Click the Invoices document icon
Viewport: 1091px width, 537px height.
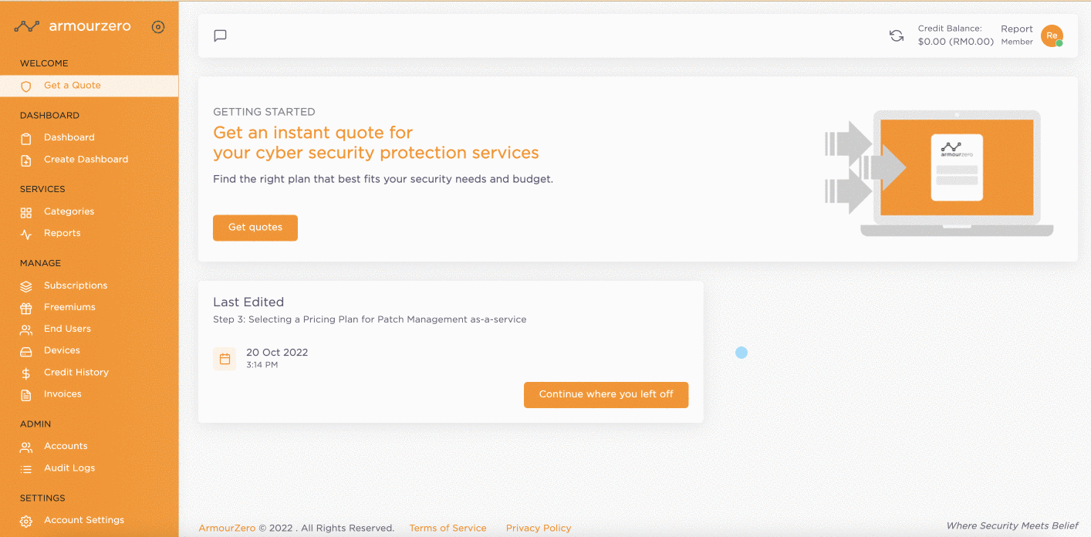tap(26, 395)
